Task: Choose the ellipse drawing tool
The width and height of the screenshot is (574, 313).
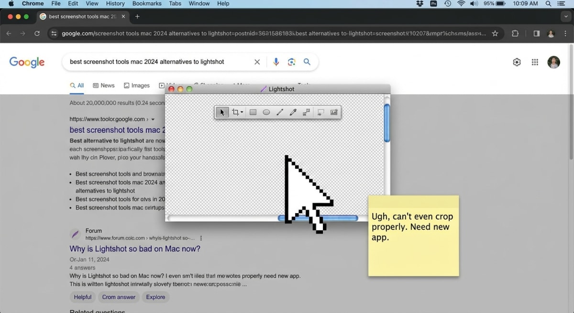Action: point(266,112)
